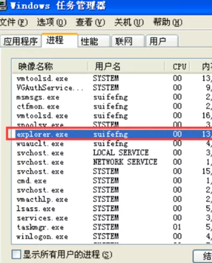The height and width of the screenshot is (263, 212).
Task: Select the explorer.exe process row
Action: [113, 134]
